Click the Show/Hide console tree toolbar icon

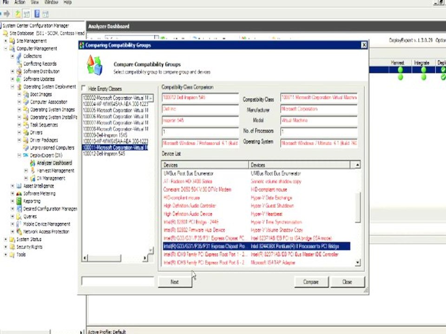[26, 13]
